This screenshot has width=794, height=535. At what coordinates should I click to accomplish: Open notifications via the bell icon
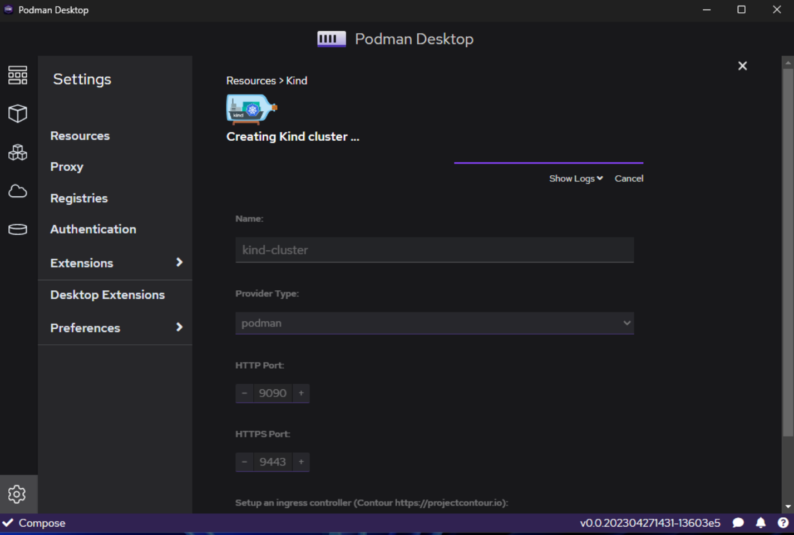760,523
